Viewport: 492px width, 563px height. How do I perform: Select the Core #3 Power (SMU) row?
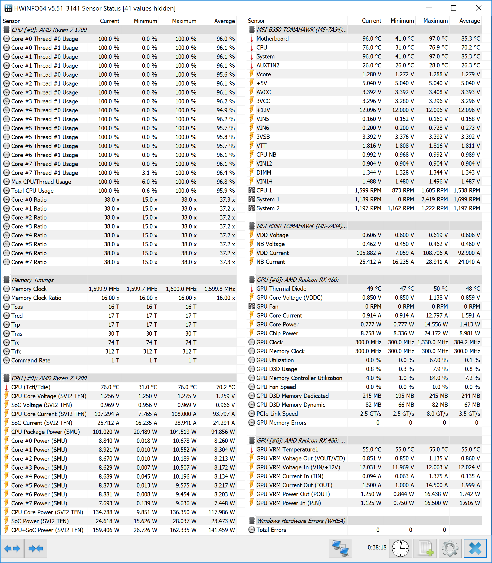[x=119, y=467]
